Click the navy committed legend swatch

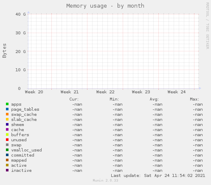[x=7, y=155]
